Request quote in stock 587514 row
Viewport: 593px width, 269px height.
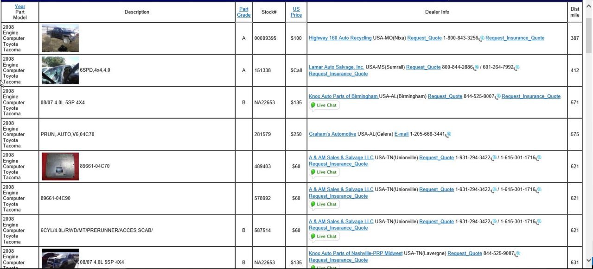pos(436,221)
